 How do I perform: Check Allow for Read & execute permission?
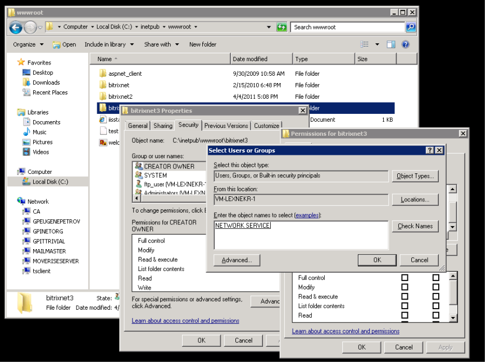pos(405,296)
